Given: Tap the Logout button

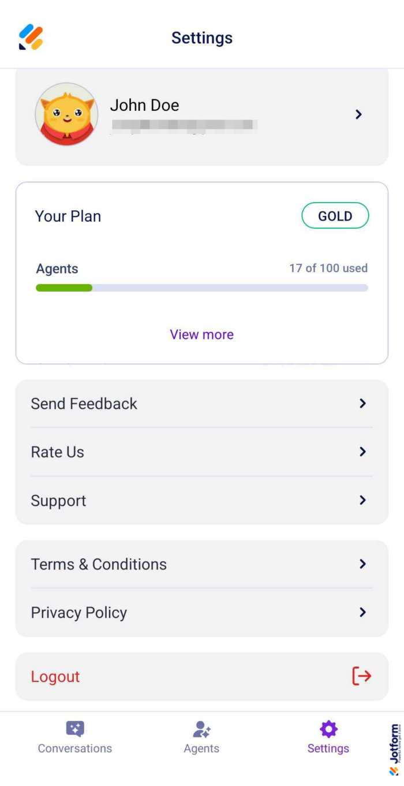Looking at the screenshot, I should [55, 676].
